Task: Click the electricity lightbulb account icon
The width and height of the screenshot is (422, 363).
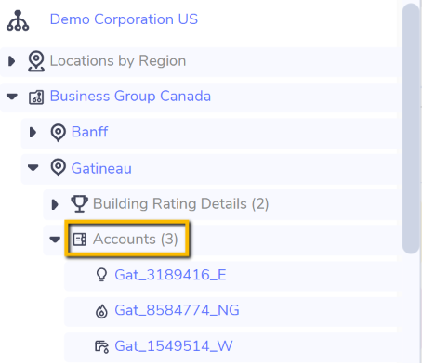Action: pyautogui.click(x=101, y=275)
